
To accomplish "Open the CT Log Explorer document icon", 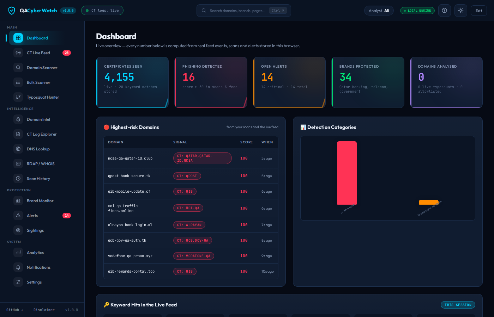I will [x=18, y=134].
